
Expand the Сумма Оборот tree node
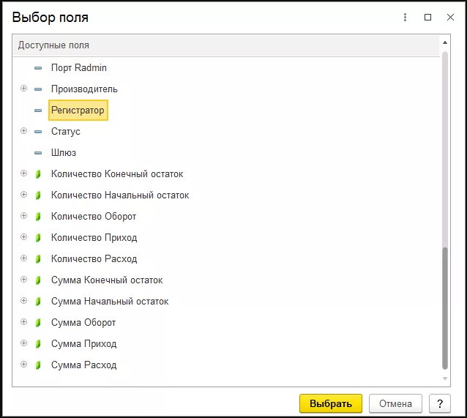pos(23,322)
